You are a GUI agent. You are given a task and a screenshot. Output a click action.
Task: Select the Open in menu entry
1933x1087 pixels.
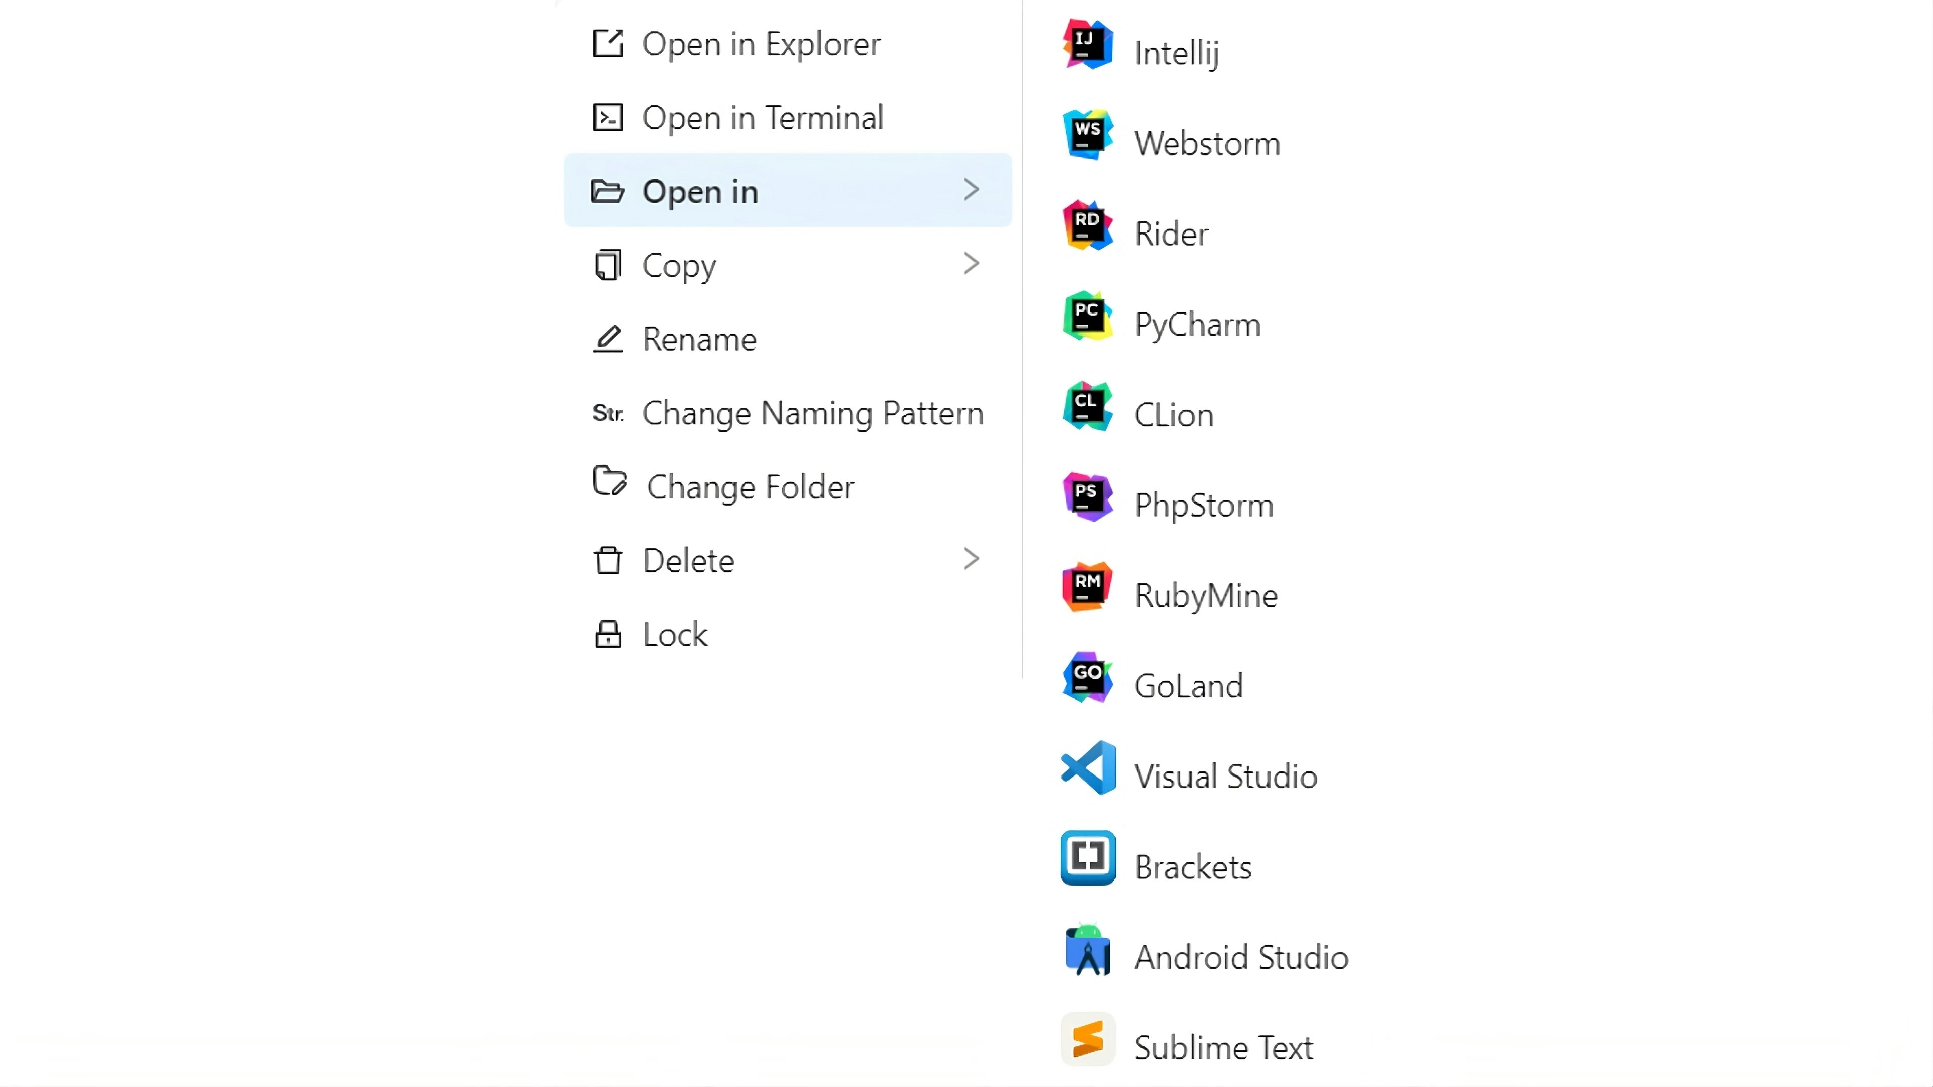(x=788, y=191)
